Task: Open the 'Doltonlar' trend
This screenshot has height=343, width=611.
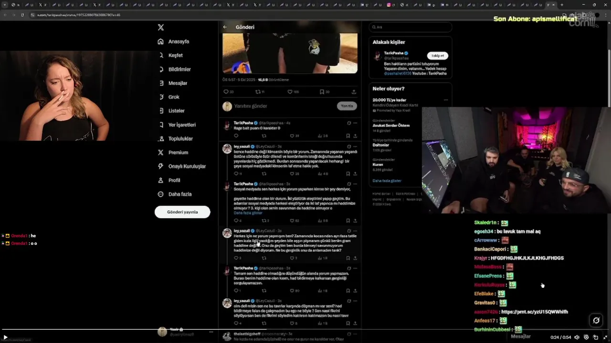Action: [381, 145]
